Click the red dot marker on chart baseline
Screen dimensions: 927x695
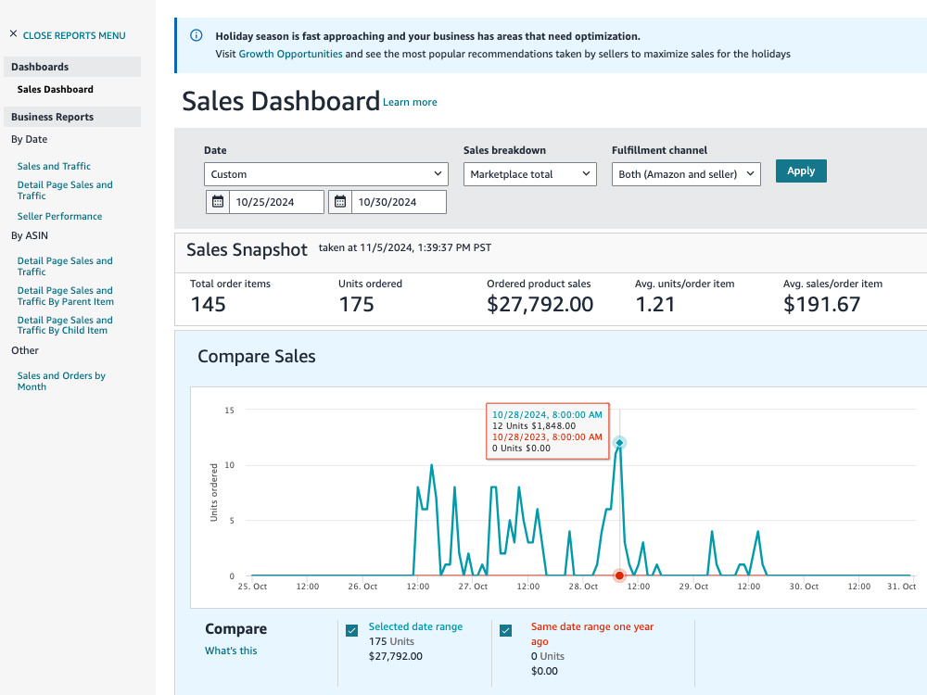pyautogui.click(x=619, y=575)
